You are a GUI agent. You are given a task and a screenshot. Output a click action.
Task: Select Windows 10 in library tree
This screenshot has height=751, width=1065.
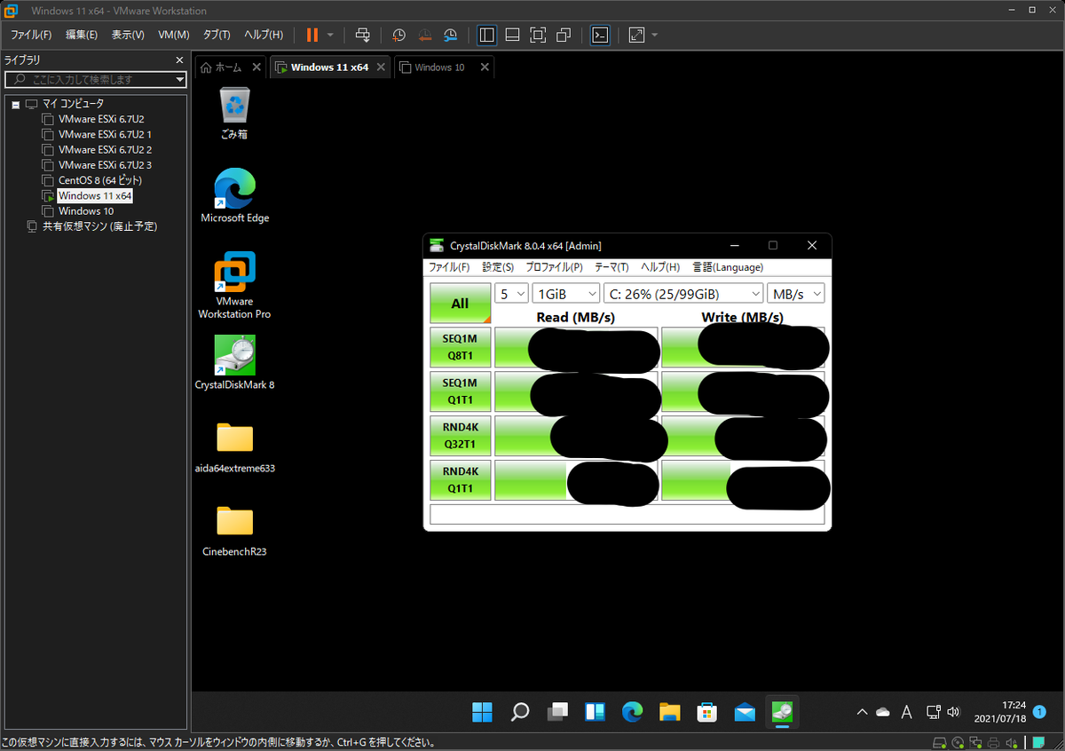click(x=86, y=211)
